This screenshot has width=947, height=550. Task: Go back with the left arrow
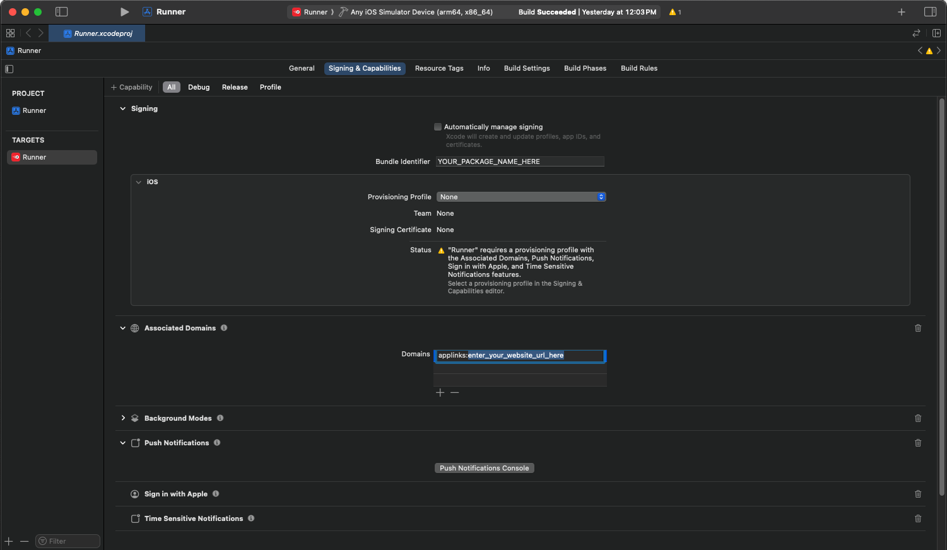tap(28, 33)
